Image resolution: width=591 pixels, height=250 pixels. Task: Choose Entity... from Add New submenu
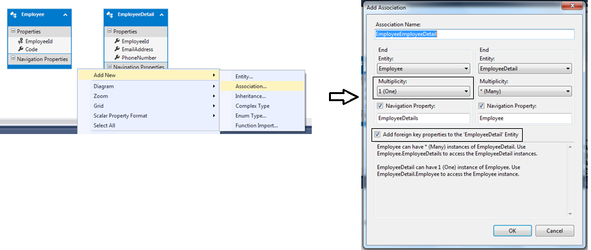(x=262, y=77)
